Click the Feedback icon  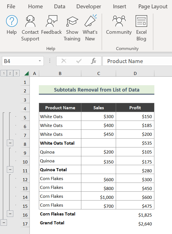point(51,21)
